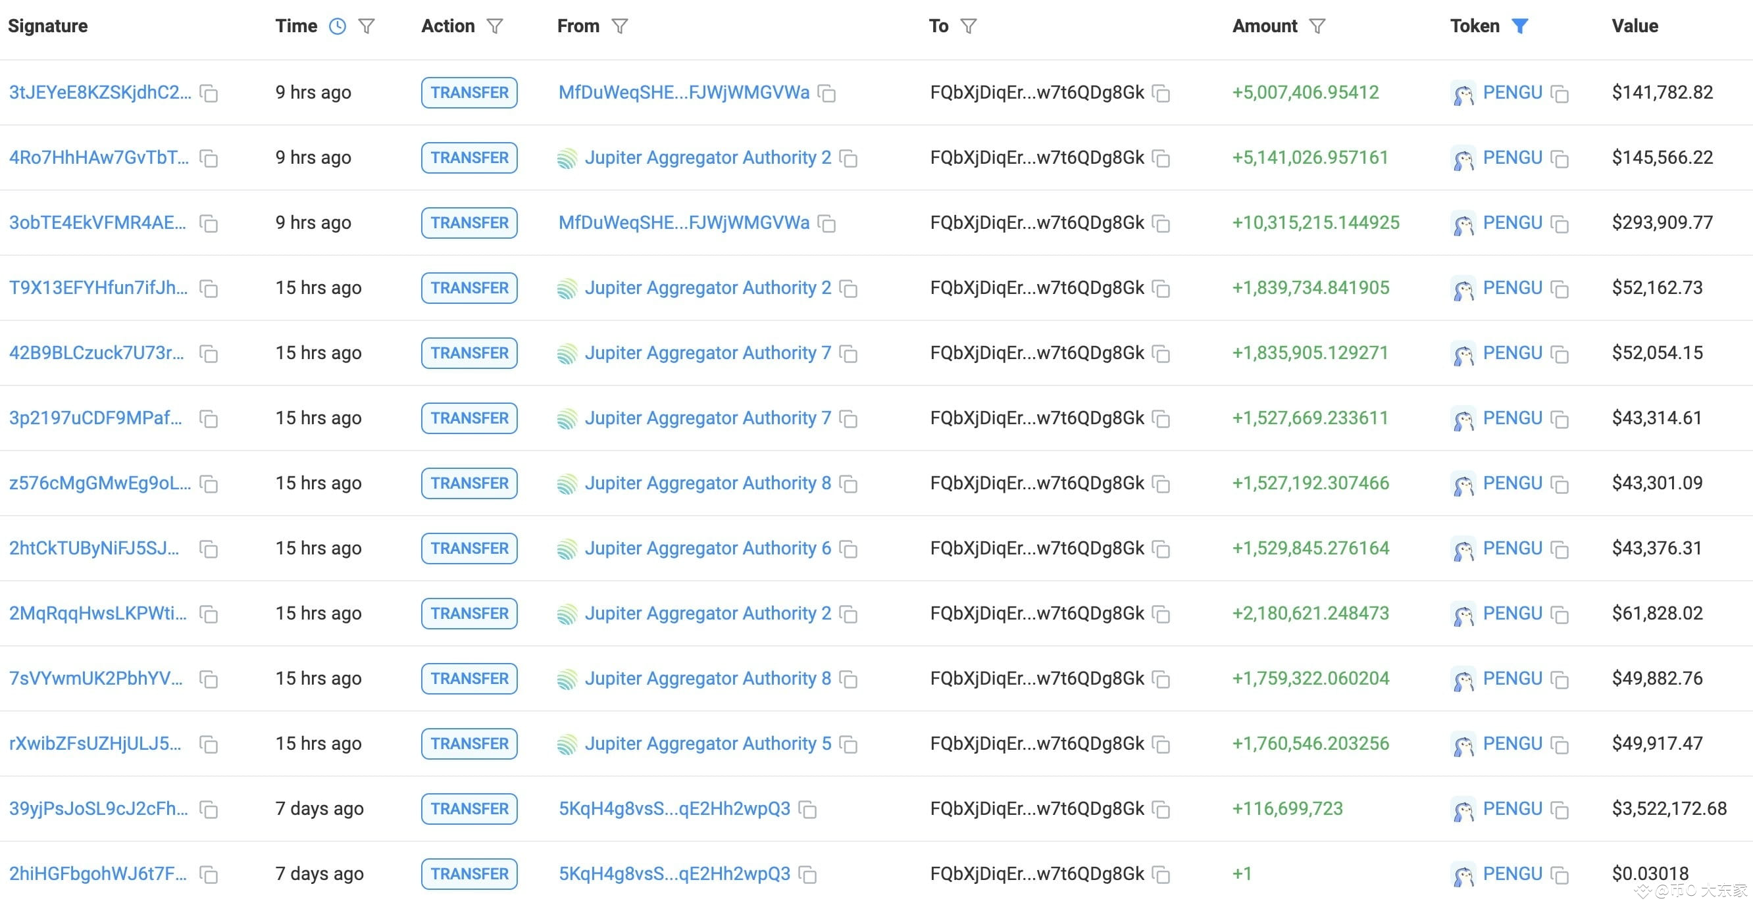Open the From column filter

tap(619, 26)
